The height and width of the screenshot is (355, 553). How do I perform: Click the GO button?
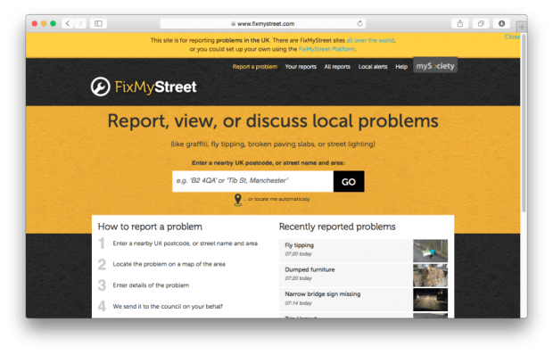click(349, 182)
